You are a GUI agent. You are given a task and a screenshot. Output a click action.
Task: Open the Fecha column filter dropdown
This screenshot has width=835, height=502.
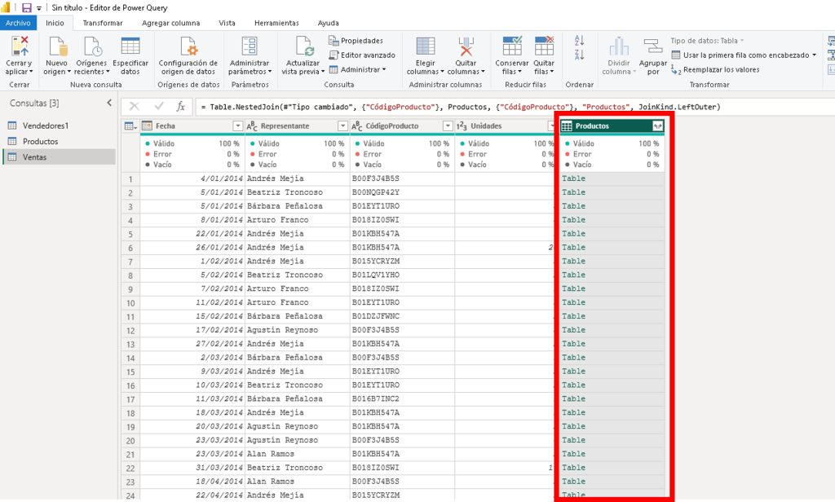tap(238, 126)
